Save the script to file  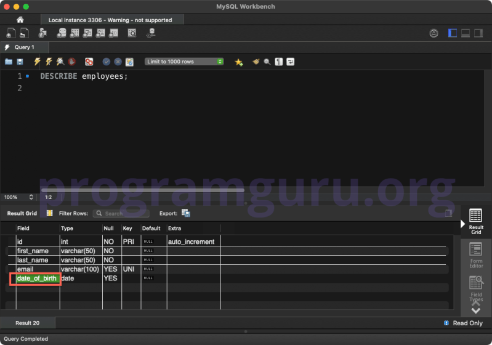tap(20, 62)
